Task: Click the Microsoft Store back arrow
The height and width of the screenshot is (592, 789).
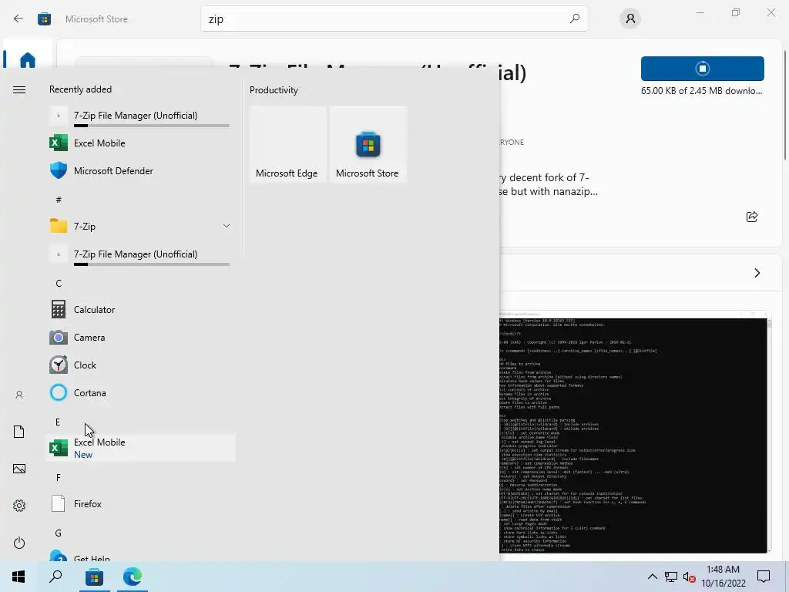Action: [18, 19]
